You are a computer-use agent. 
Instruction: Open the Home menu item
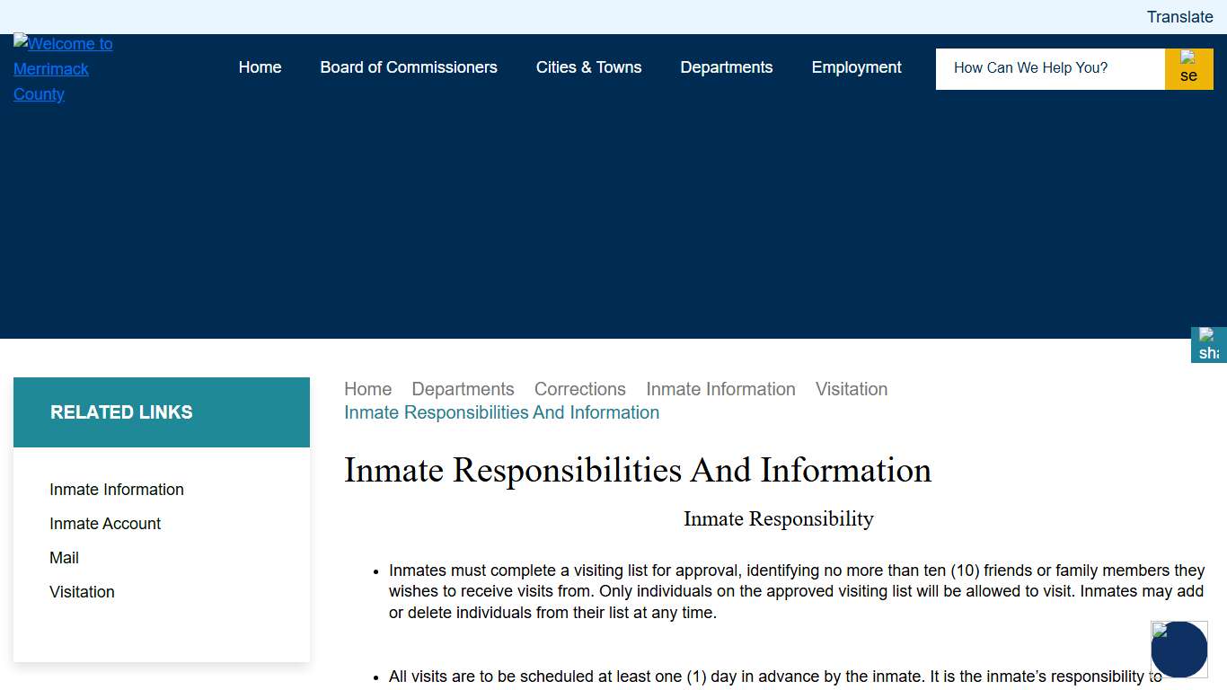pos(260,67)
